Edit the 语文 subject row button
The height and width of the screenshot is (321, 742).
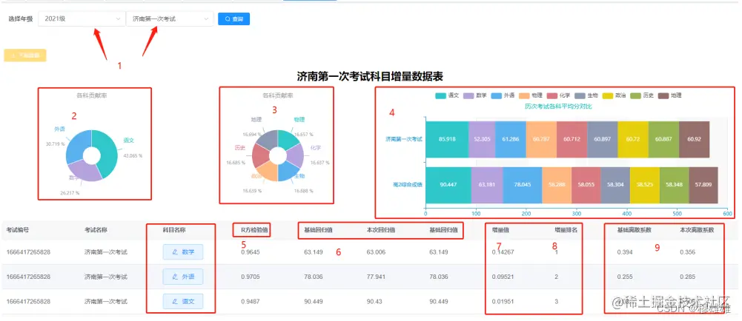tap(183, 301)
